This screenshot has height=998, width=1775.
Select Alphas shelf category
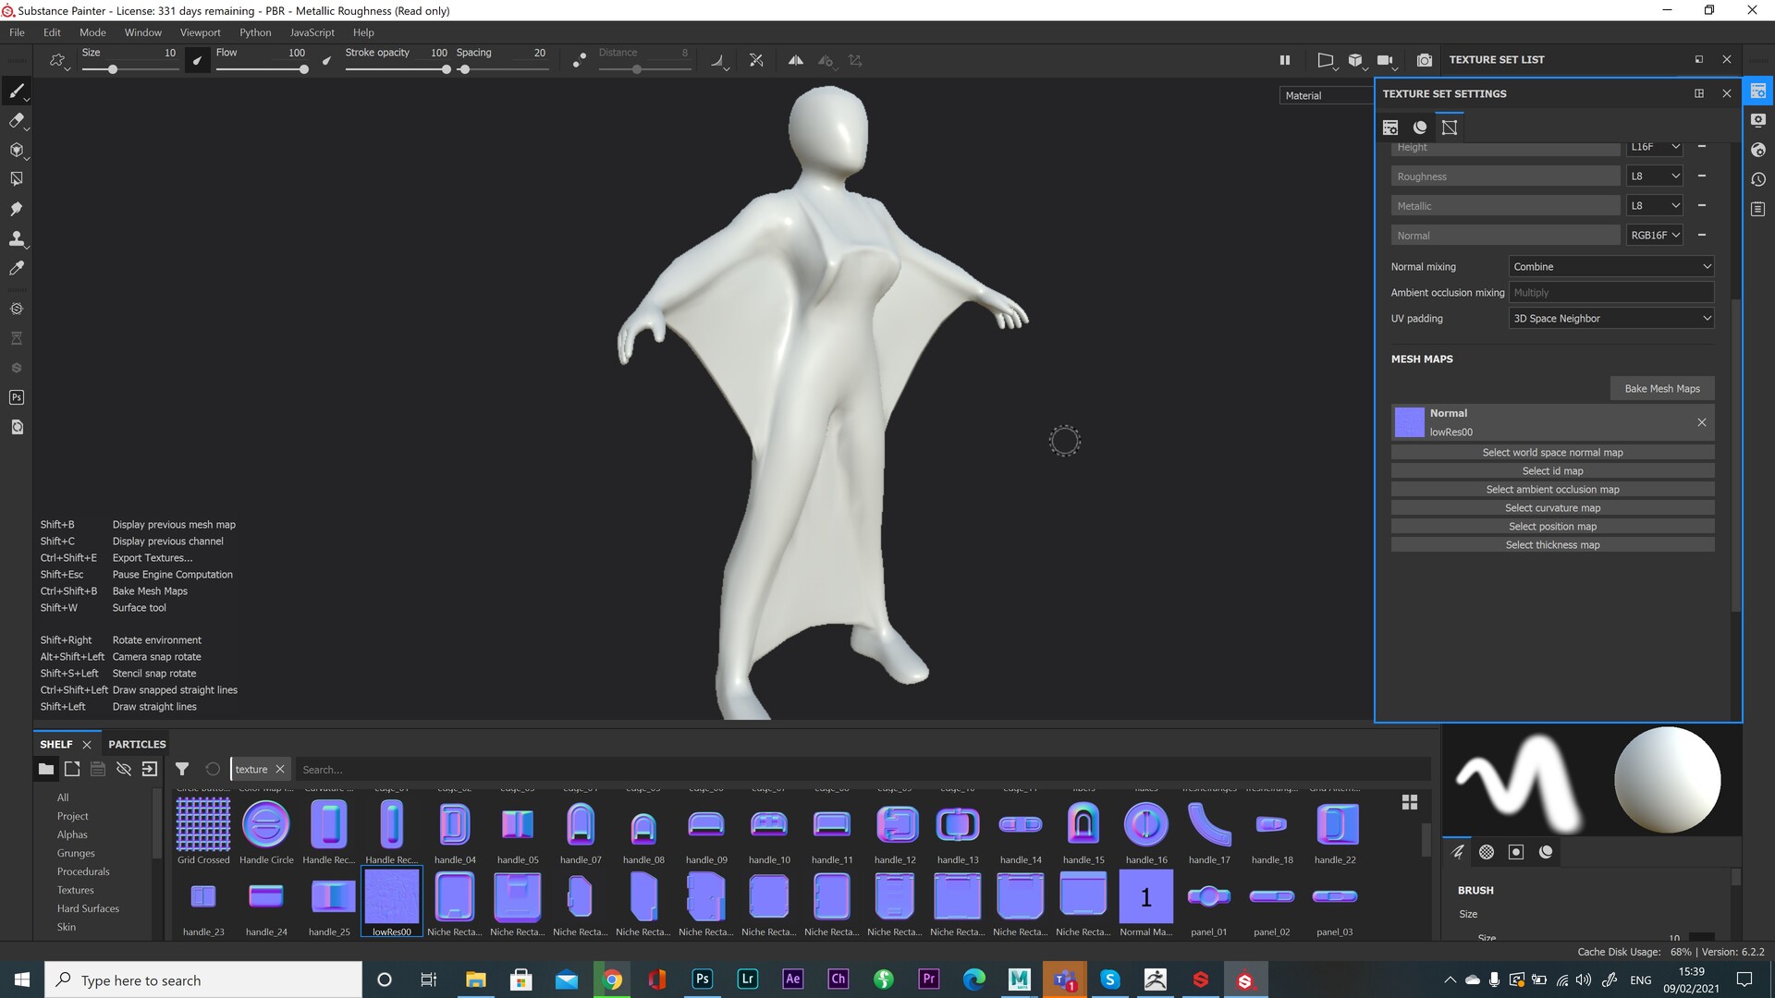[72, 834]
